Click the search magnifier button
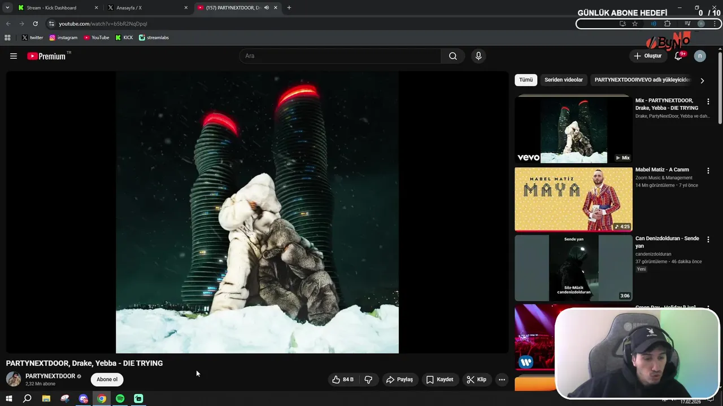The width and height of the screenshot is (723, 406). coord(453,56)
